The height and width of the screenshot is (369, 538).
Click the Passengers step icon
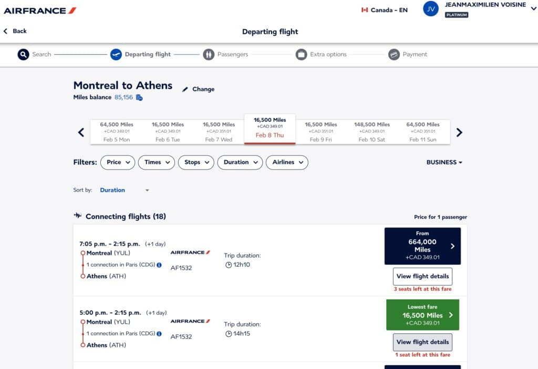pyautogui.click(x=209, y=55)
